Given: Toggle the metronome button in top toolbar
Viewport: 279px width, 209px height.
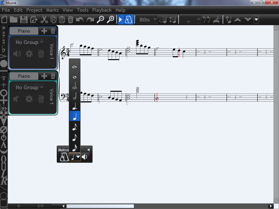Looking at the screenshot, I should click(x=129, y=20).
